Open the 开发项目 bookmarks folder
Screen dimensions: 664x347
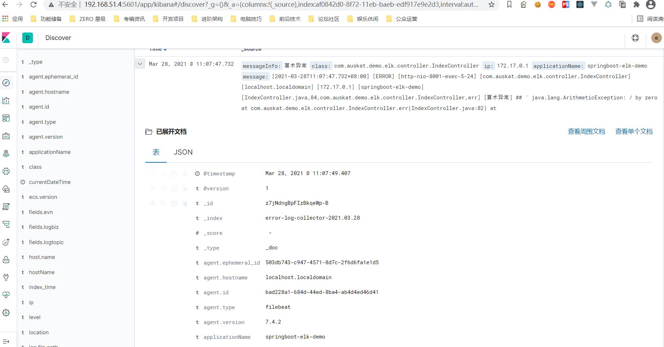pyautogui.click(x=168, y=19)
